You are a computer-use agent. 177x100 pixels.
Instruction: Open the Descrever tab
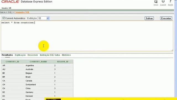pos(33,55)
